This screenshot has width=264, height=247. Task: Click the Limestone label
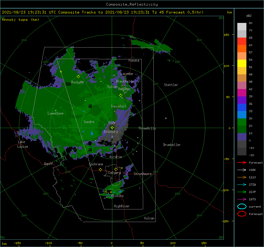(55, 113)
